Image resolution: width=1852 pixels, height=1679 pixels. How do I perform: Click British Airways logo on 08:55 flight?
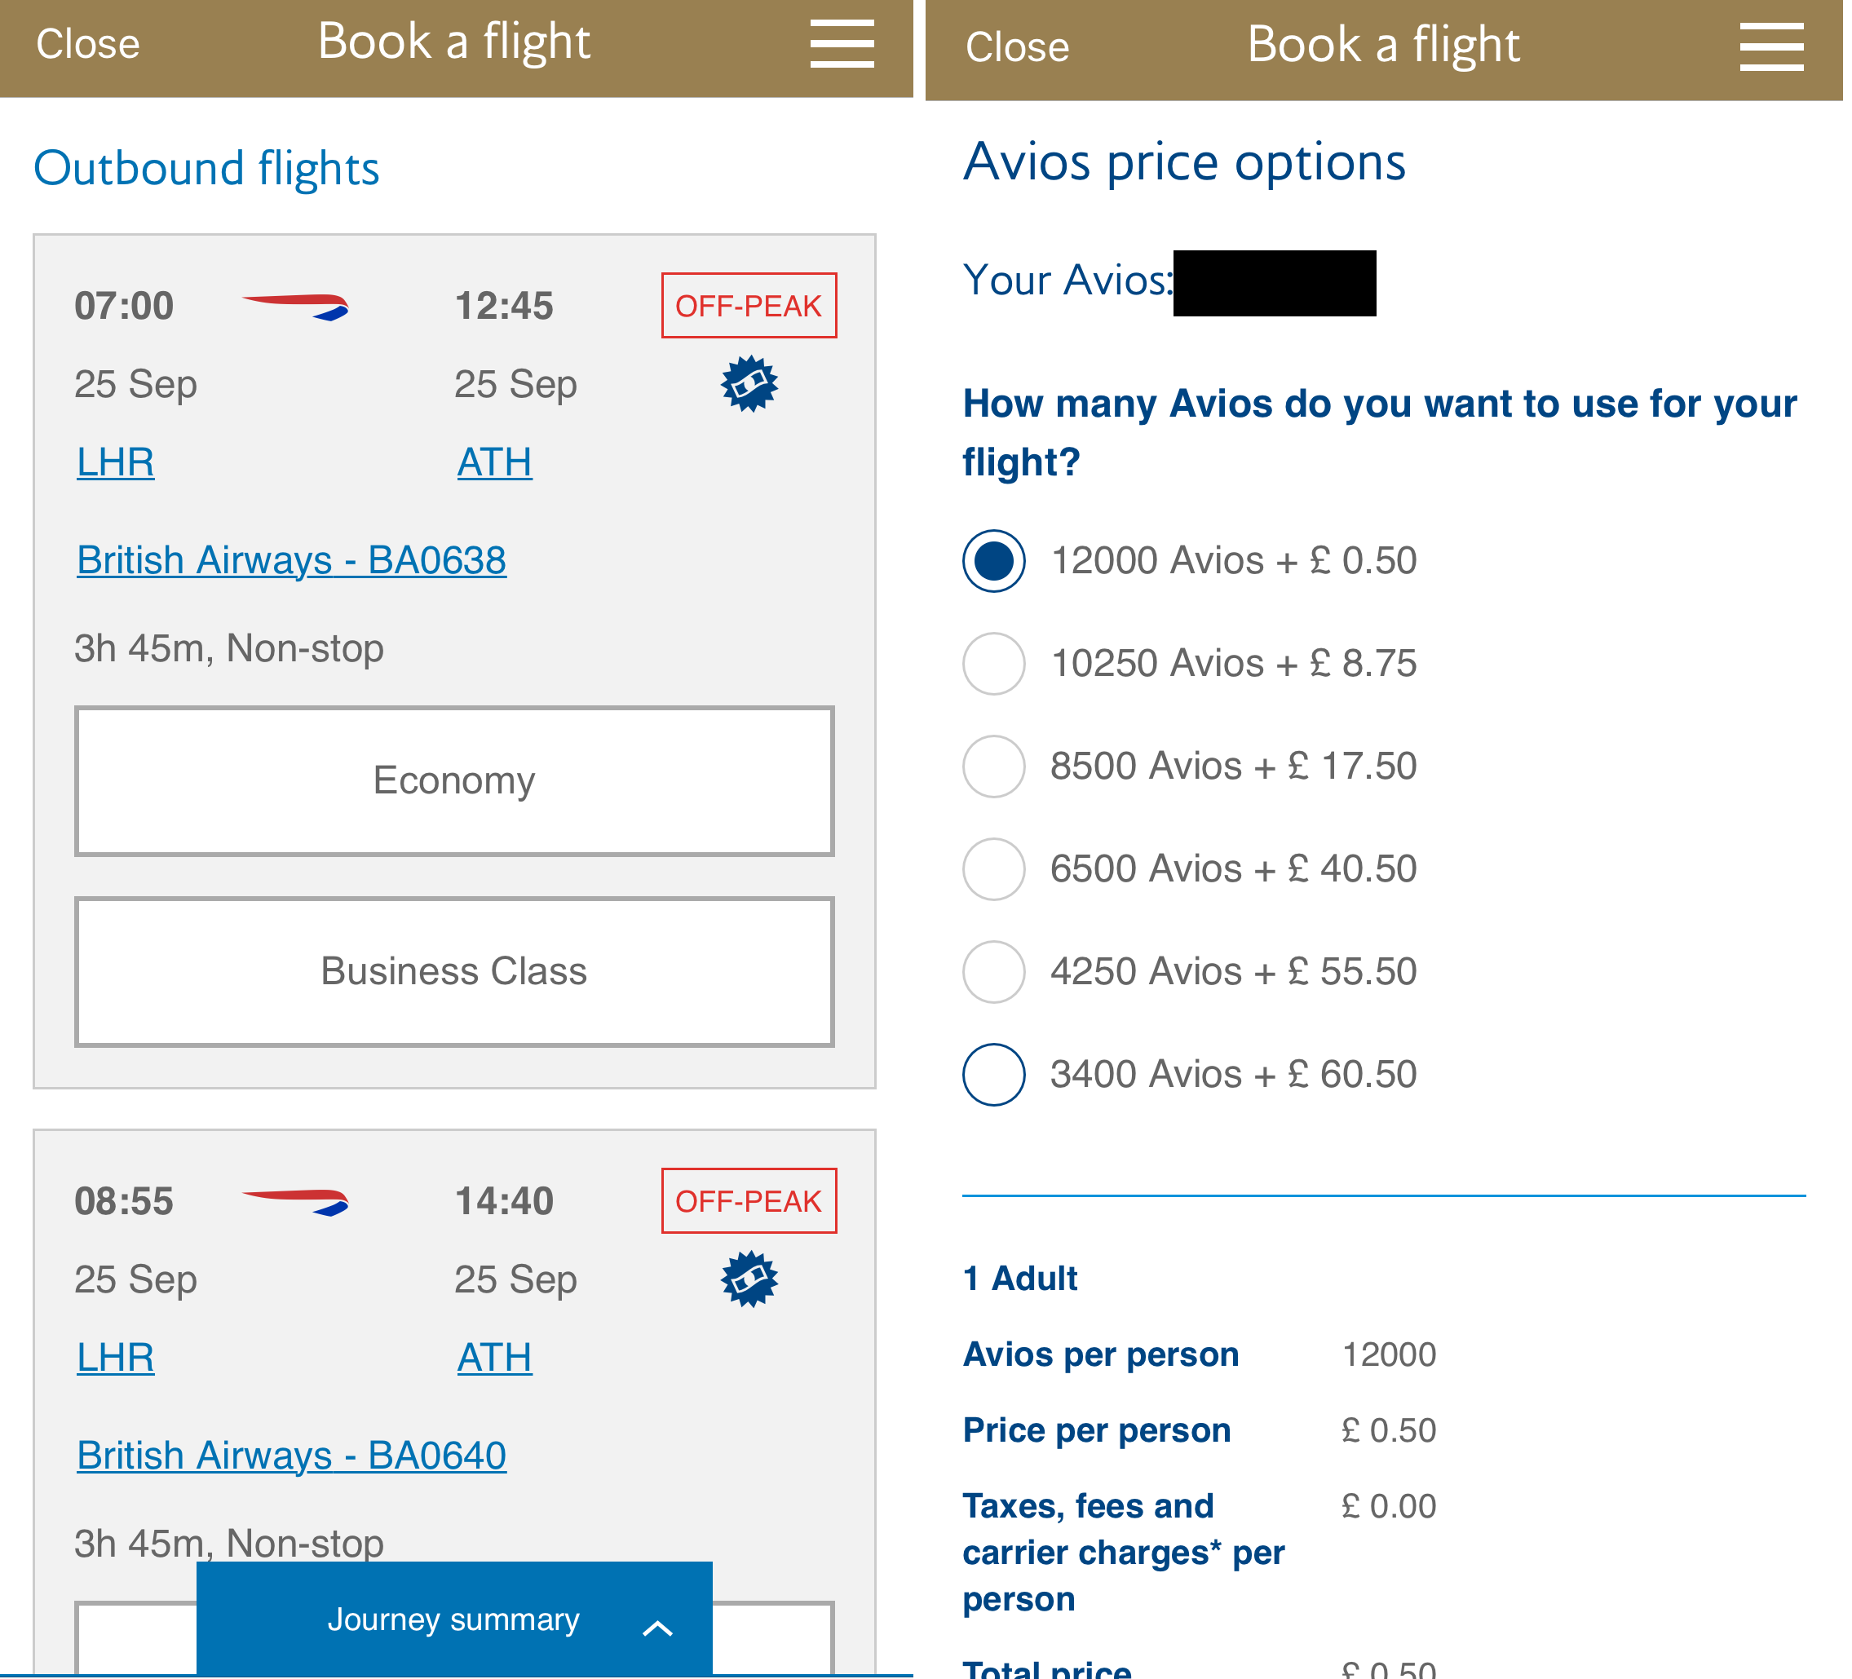coord(295,1201)
